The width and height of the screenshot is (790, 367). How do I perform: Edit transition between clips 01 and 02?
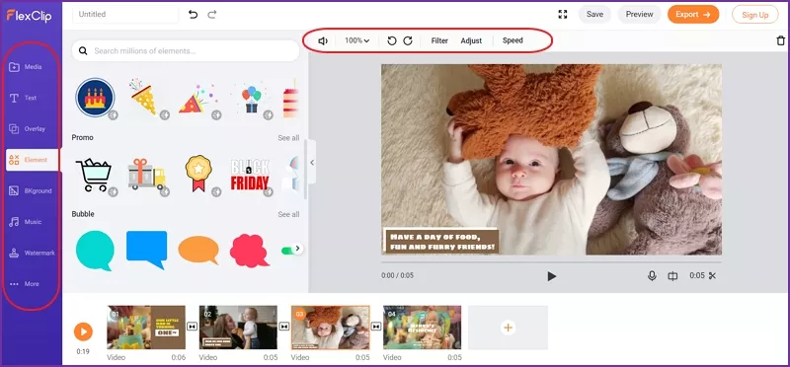(192, 327)
